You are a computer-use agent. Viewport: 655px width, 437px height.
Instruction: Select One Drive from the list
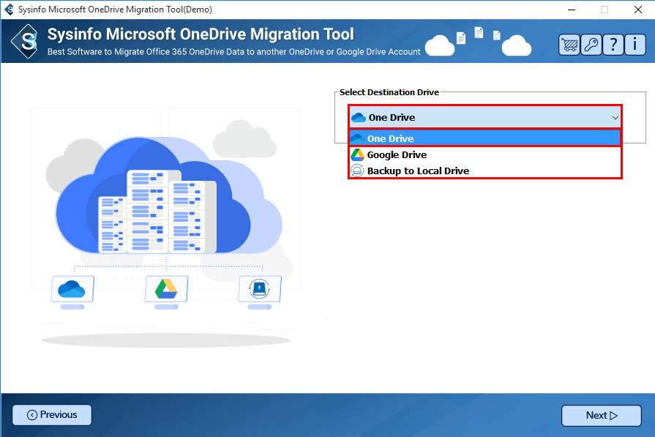pos(485,138)
